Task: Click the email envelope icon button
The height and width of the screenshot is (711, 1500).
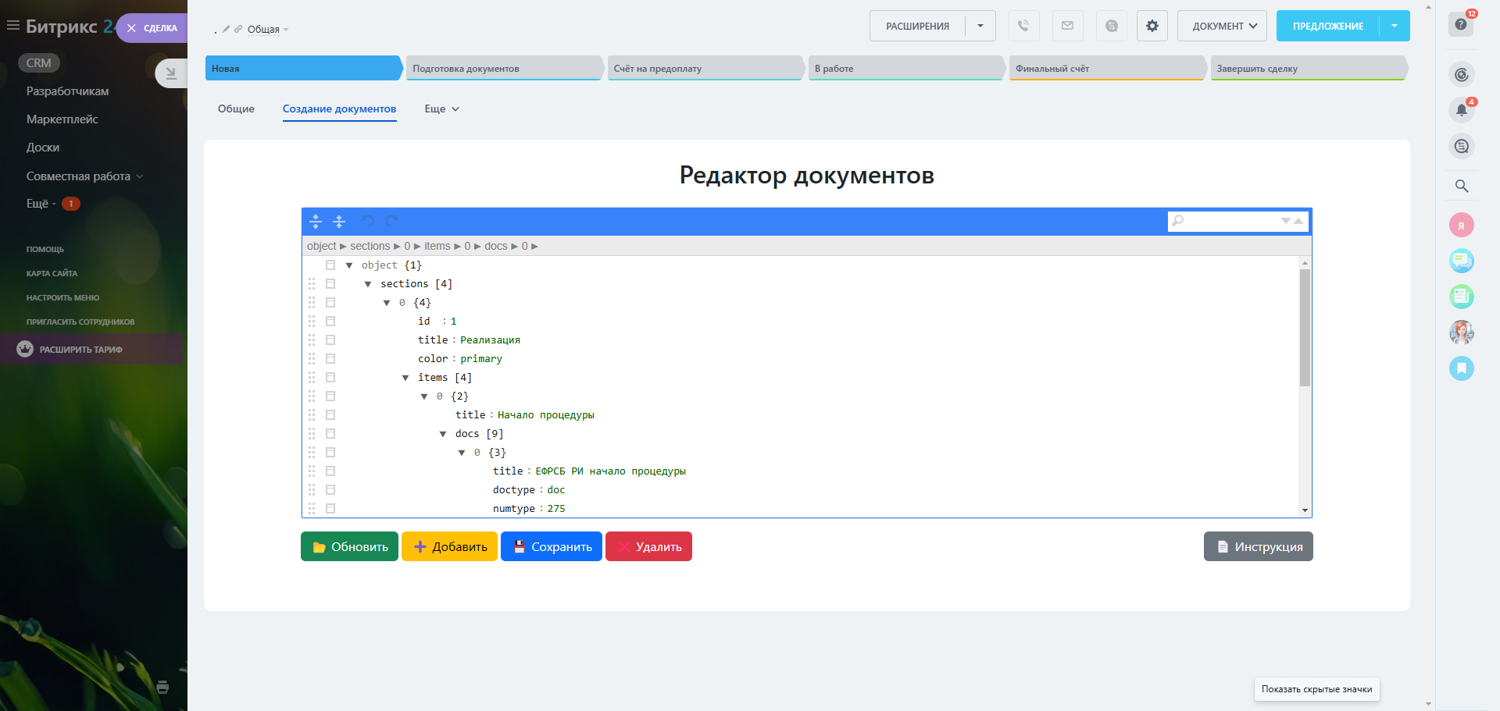Action: click(x=1067, y=26)
